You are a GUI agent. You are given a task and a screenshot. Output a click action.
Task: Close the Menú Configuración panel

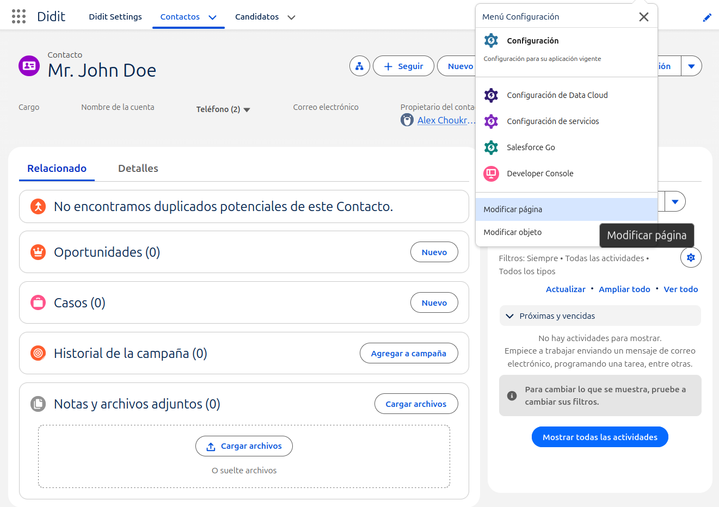click(x=644, y=17)
